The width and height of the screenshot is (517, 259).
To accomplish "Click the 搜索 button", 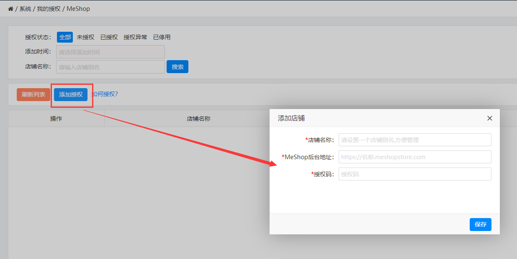I will tap(177, 67).
